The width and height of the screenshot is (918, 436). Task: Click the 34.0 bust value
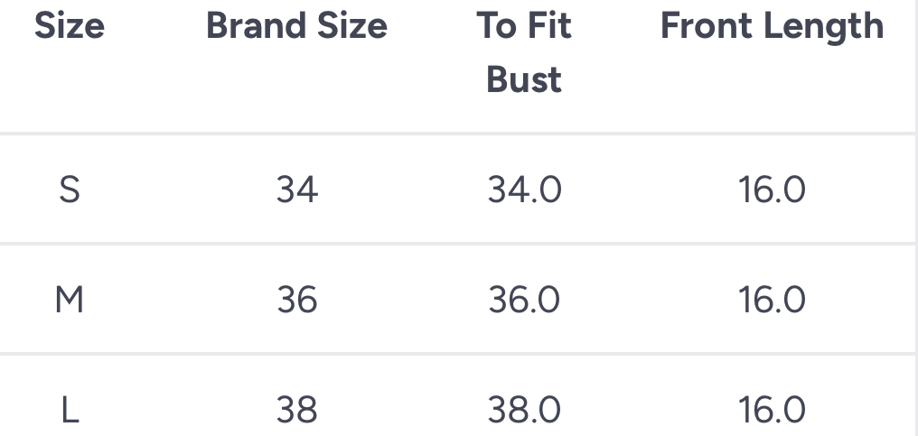(x=524, y=190)
